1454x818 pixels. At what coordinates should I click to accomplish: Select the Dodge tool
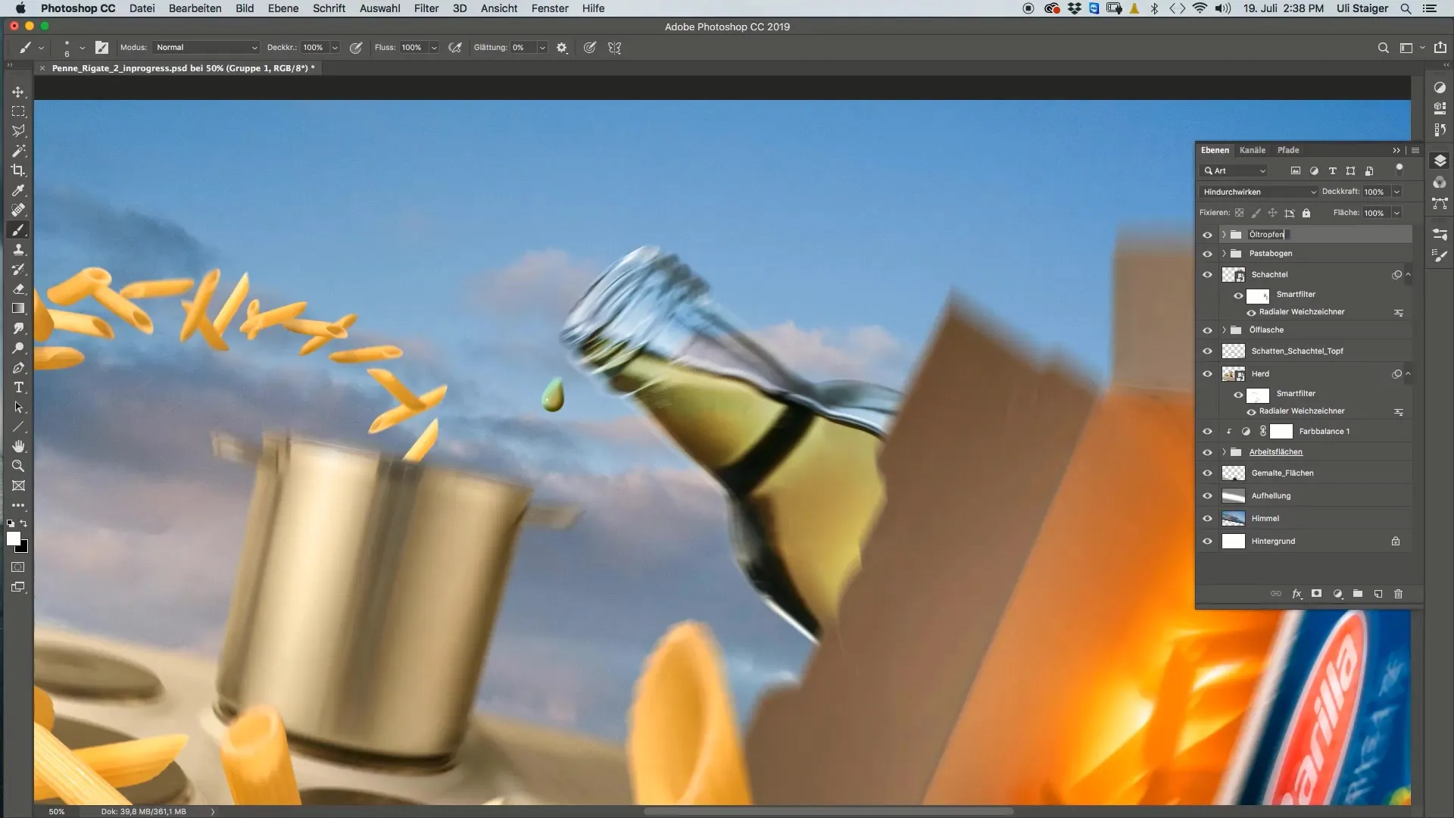[x=18, y=348]
